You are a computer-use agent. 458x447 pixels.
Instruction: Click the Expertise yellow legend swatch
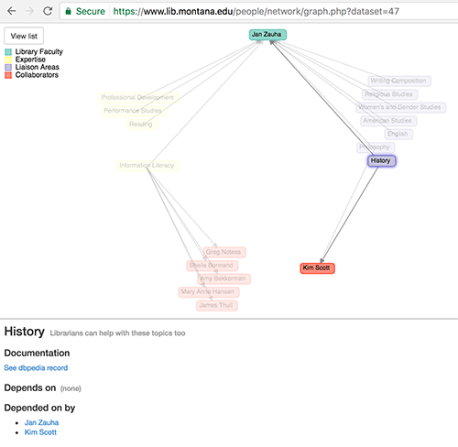pyautogui.click(x=8, y=60)
